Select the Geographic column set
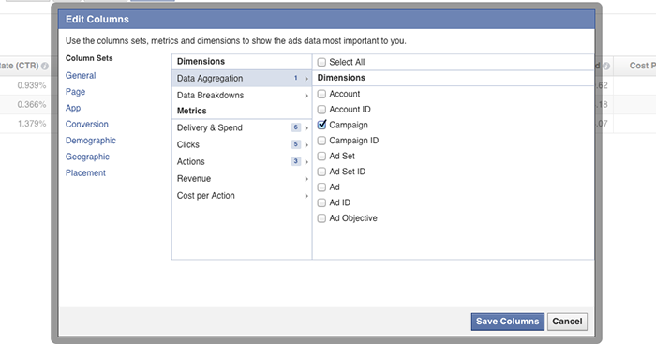 click(87, 157)
